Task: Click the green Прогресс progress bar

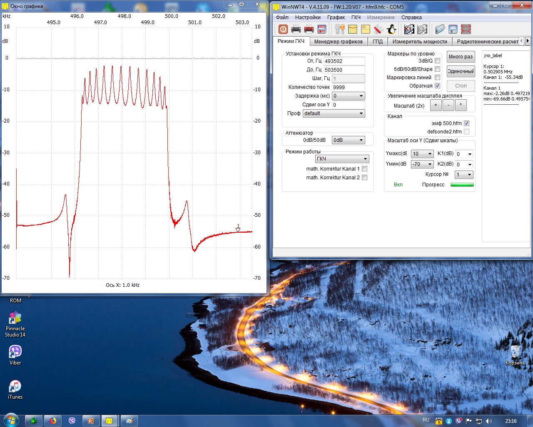Action: (462, 185)
